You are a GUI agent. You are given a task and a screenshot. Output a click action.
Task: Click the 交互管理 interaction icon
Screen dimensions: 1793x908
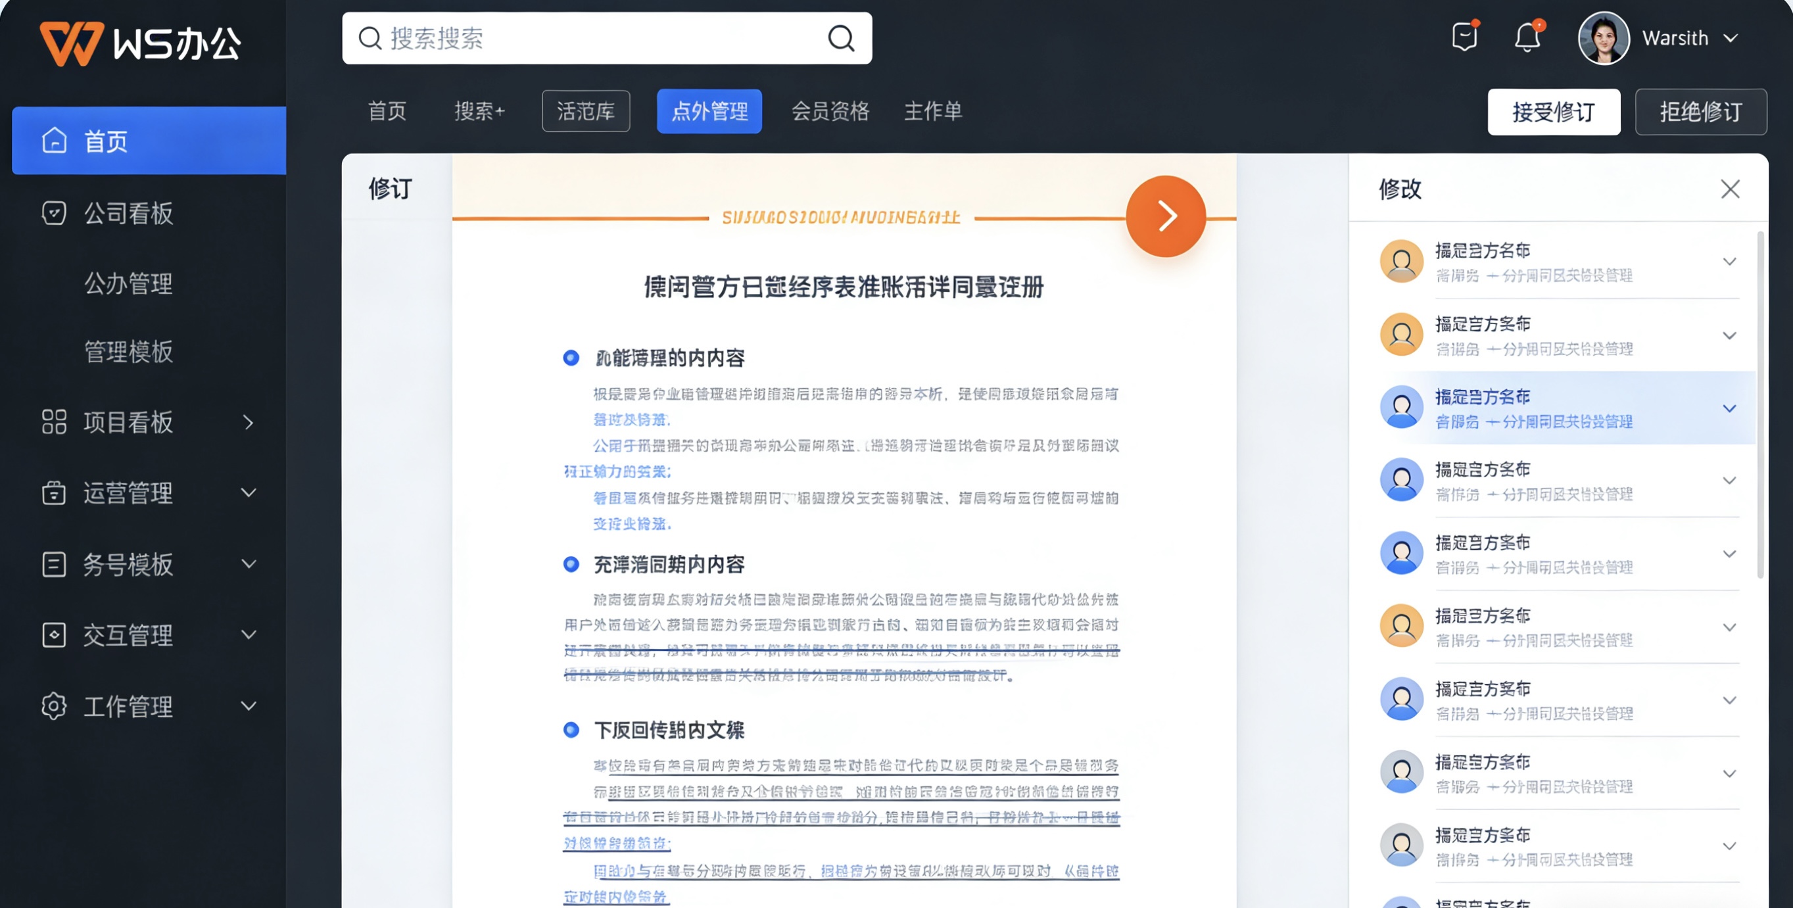click(x=55, y=634)
